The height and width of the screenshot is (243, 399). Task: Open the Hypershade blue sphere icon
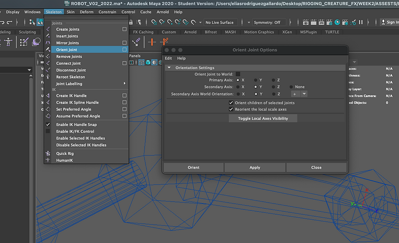click(337, 22)
